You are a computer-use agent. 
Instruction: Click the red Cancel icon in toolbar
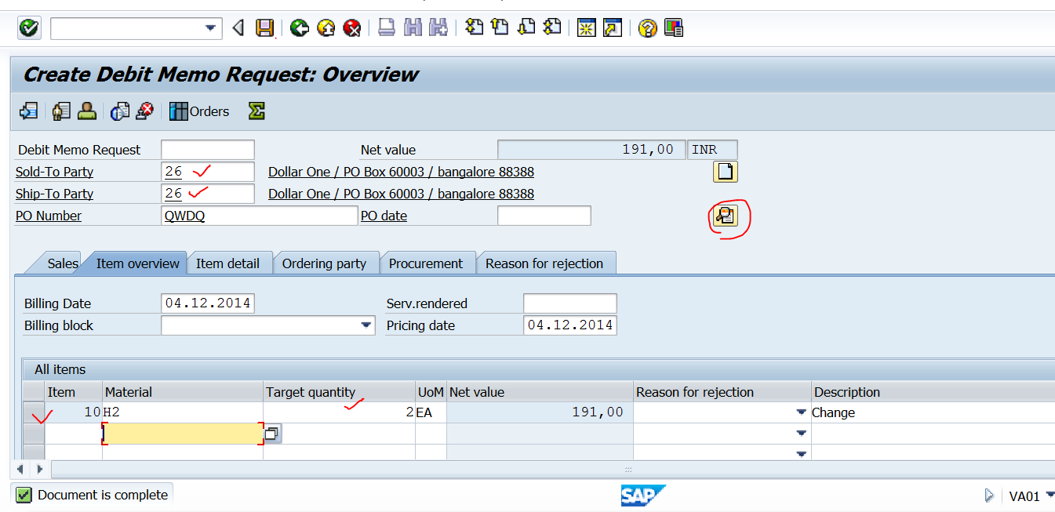pyautogui.click(x=352, y=27)
